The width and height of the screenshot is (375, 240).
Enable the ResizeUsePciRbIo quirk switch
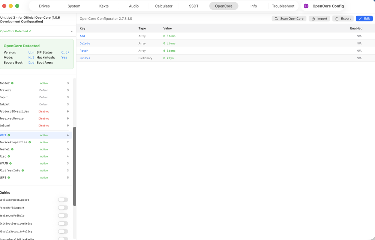pyautogui.click(x=63, y=216)
